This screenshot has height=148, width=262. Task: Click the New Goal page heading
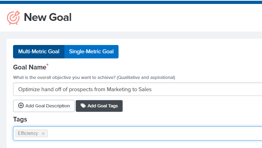point(48,17)
